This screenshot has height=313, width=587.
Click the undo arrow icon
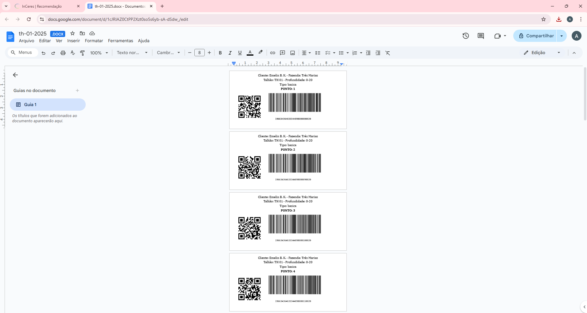coord(43,53)
